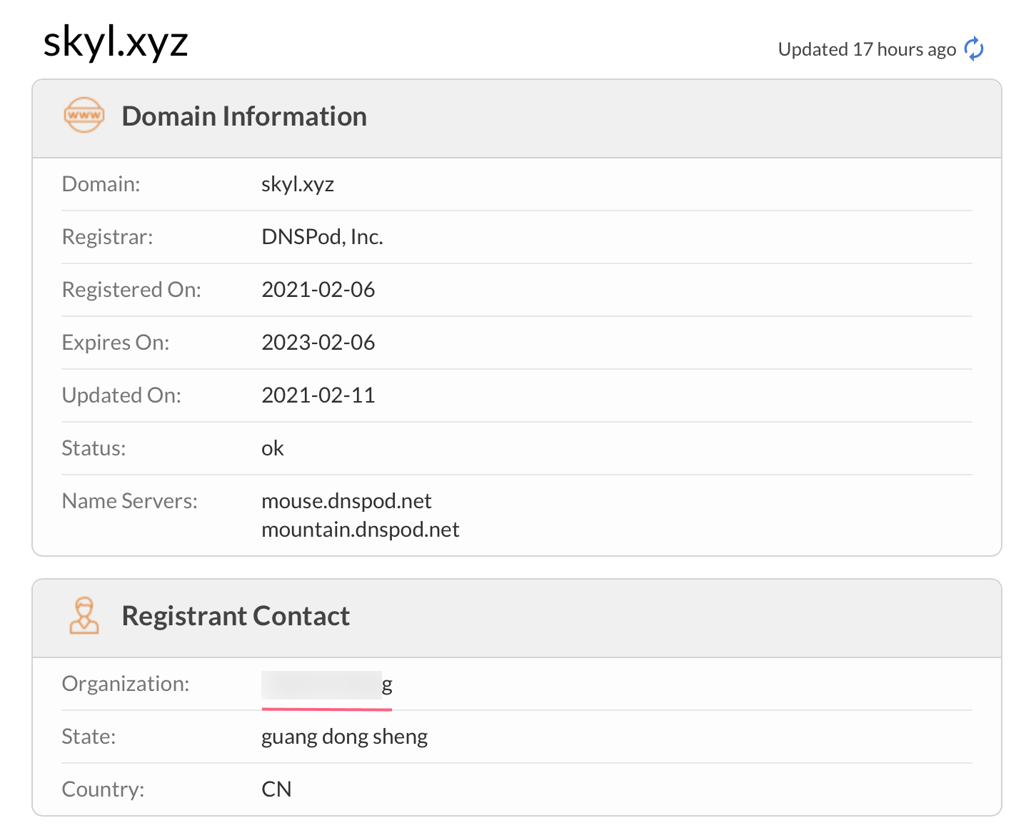Click the expiry date 2023-02-06
This screenshot has height=828, width=1011.
click(x=318, y=343)
